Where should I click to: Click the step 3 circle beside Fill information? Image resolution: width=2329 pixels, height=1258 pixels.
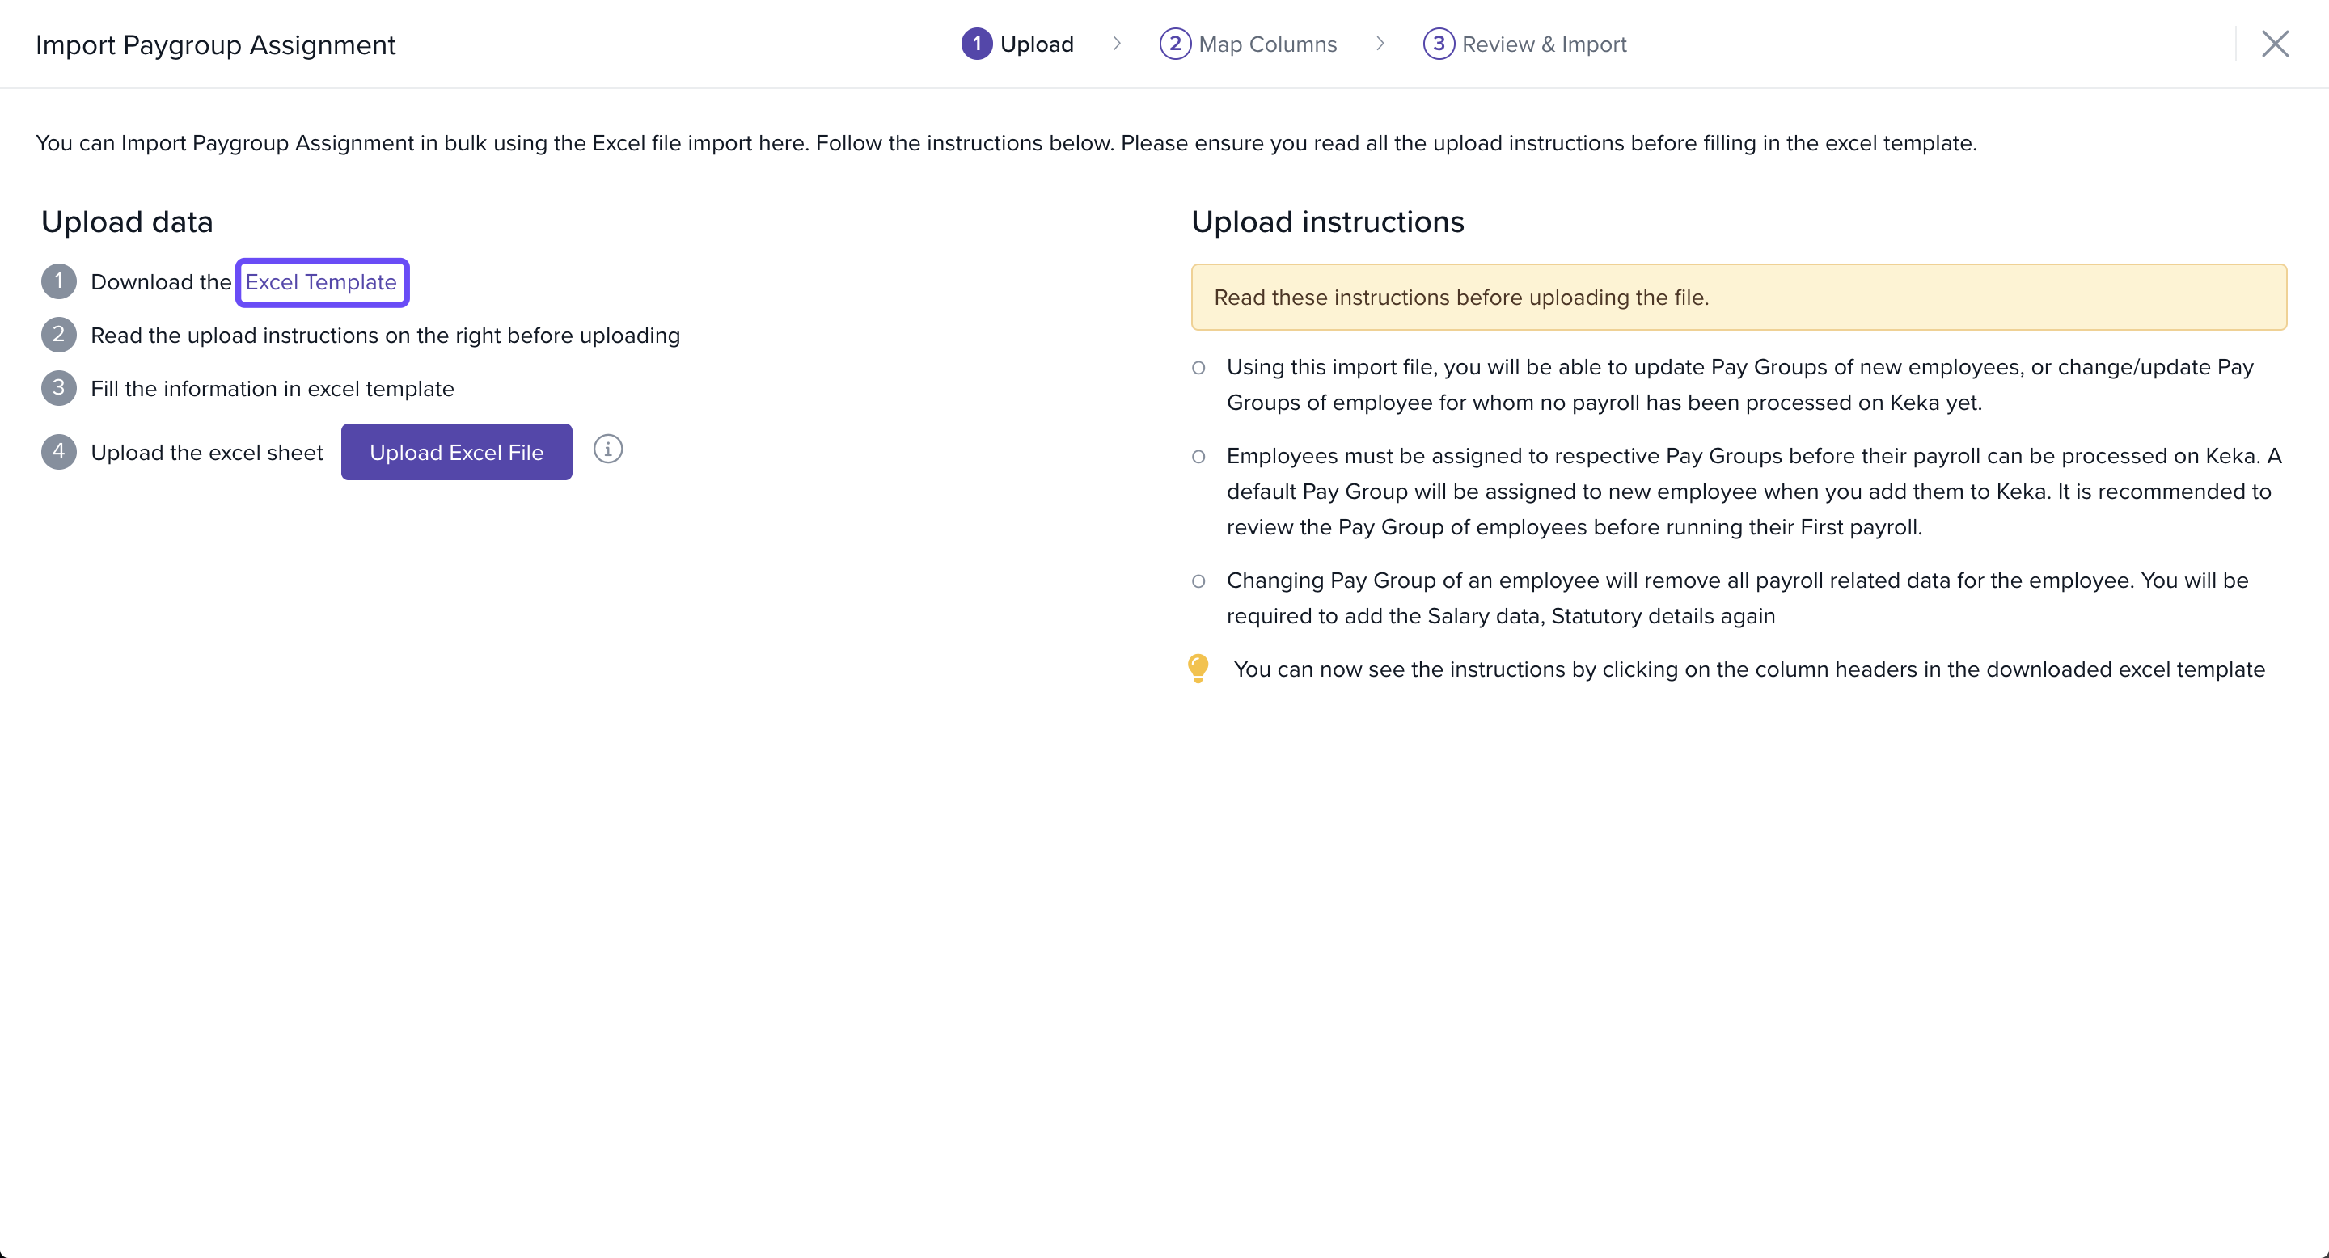point(59,388)
